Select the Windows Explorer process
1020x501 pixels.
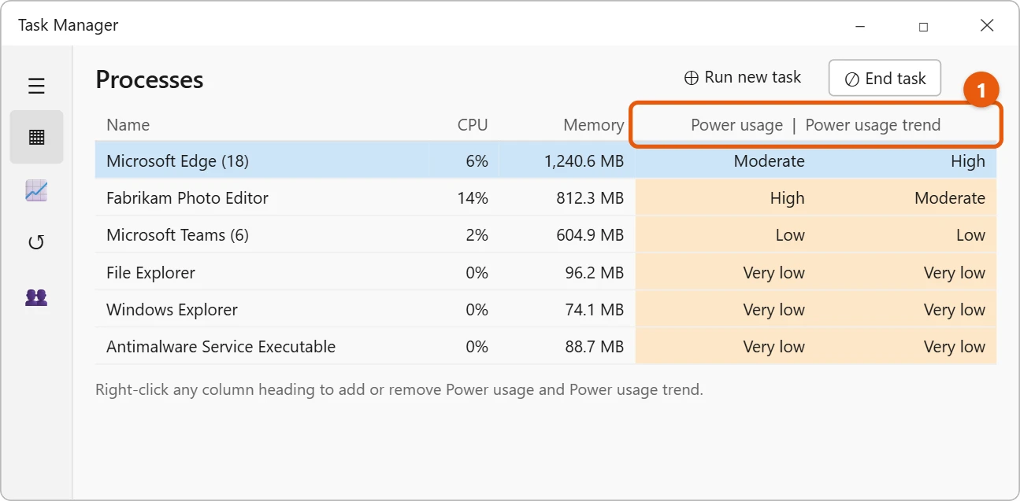pyautogui.click(x=546, y=310)
